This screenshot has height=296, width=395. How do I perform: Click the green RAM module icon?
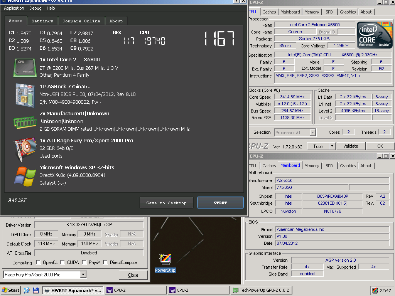[x=25, y=123]
